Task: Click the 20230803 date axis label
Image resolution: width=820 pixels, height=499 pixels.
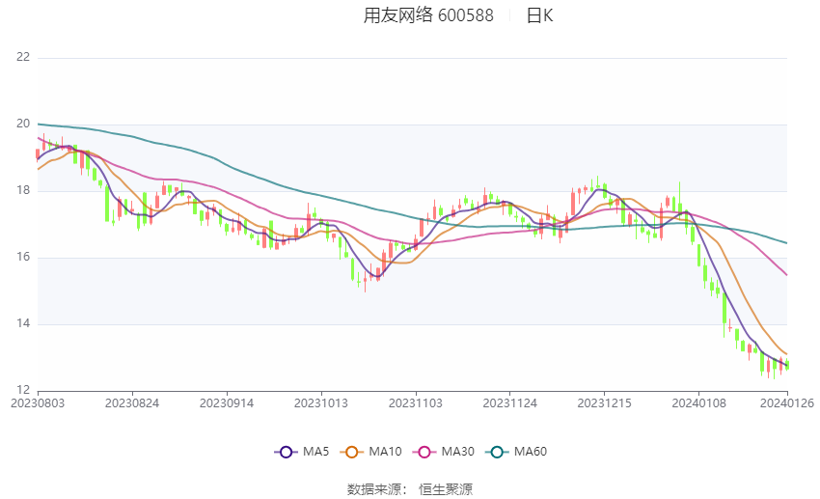Action: coord(38,403)
